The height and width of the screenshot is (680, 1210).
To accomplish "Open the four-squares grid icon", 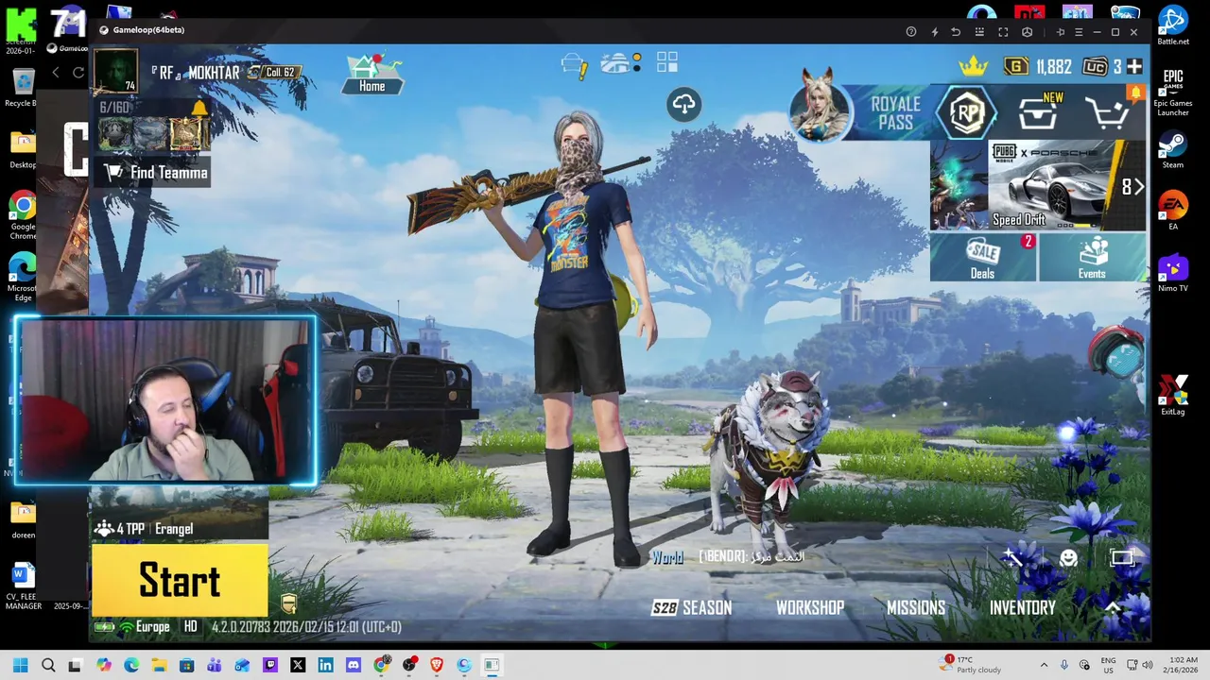I will tap(667, 62).
